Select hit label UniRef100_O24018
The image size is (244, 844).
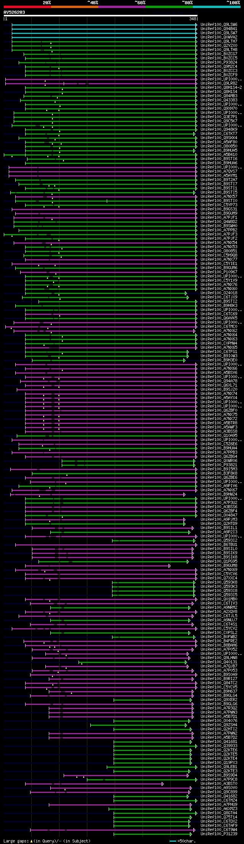tap(219, 293)
